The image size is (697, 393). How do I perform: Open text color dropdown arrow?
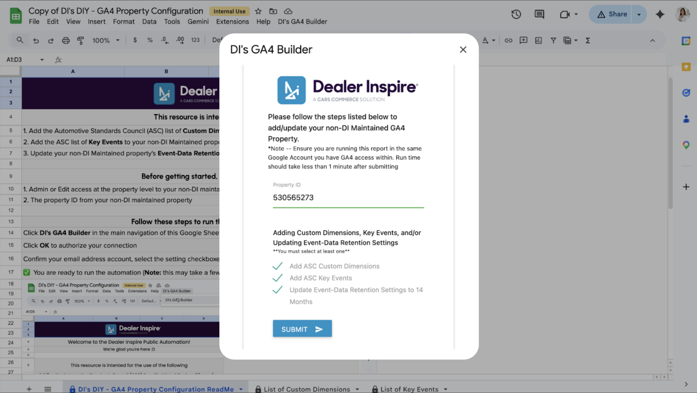click(x=494, y=41)
